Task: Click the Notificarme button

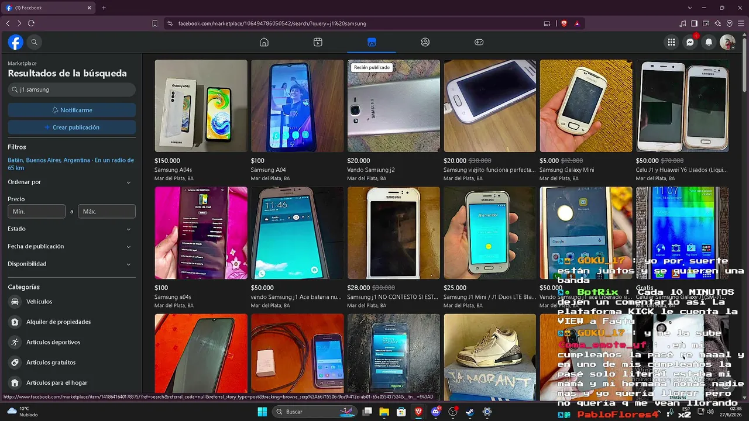Action: click(x=71, y=110)
